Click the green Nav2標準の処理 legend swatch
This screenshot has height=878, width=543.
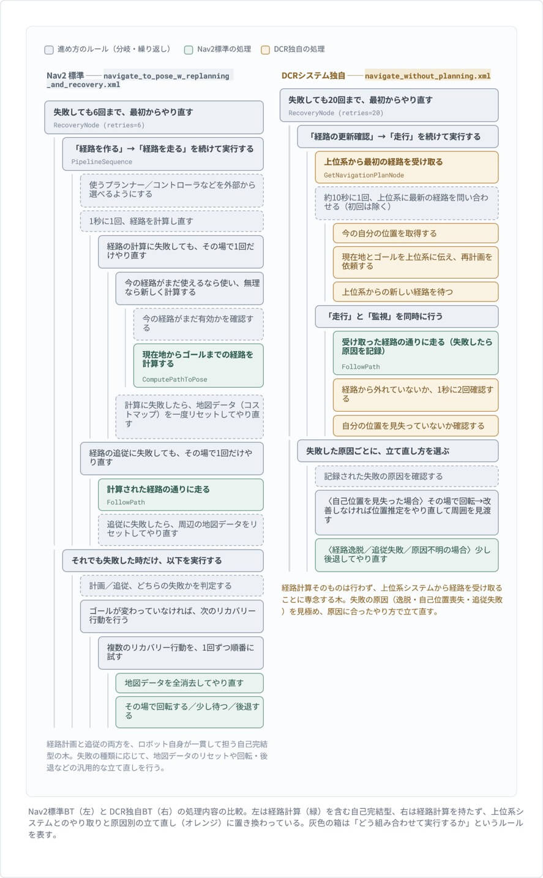pos(189,50)
